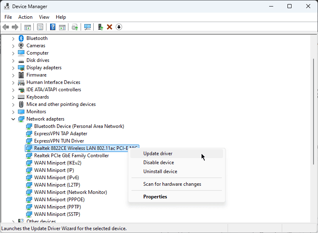Click the blue Help question mark icon
This screenshot has width=318, height=233.
(x=53, y=27)
